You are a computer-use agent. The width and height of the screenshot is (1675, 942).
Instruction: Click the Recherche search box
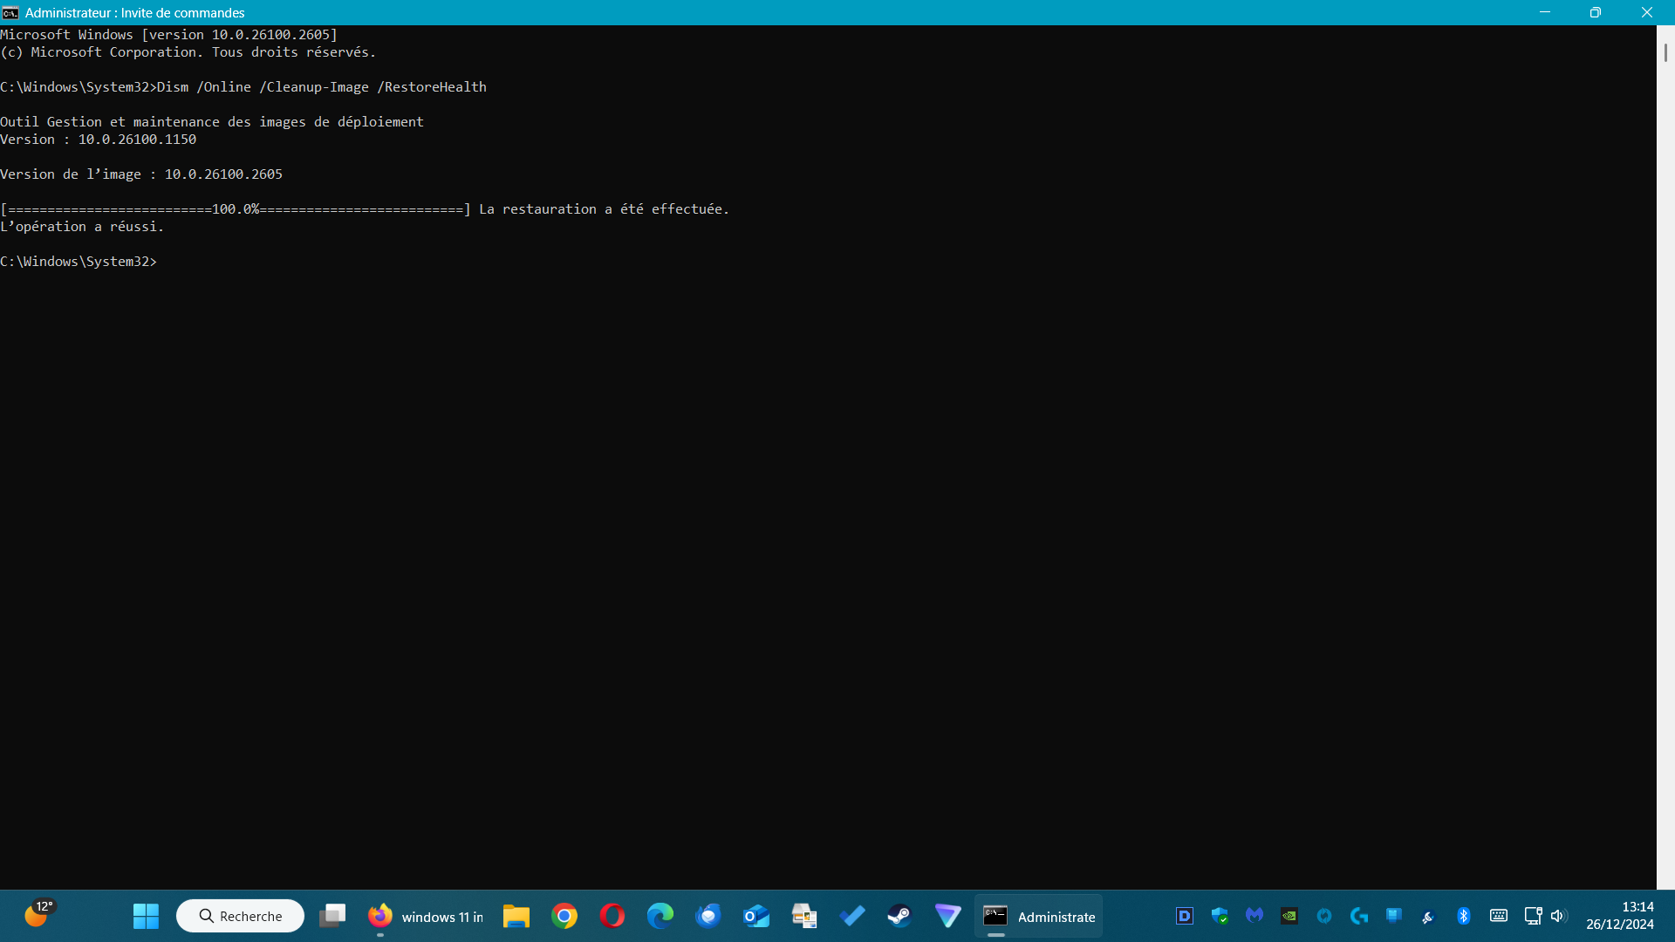point(241,916)
